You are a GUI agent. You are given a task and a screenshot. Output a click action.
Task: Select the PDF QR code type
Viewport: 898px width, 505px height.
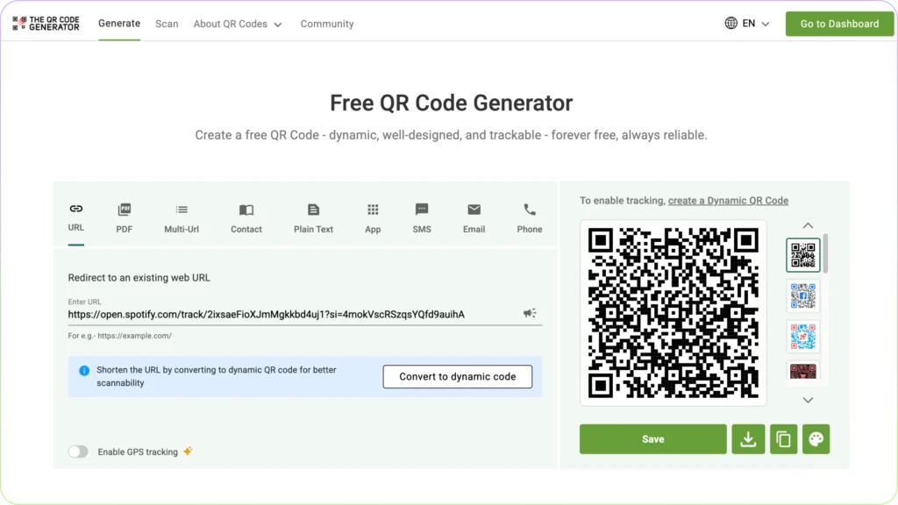(124, 217)
